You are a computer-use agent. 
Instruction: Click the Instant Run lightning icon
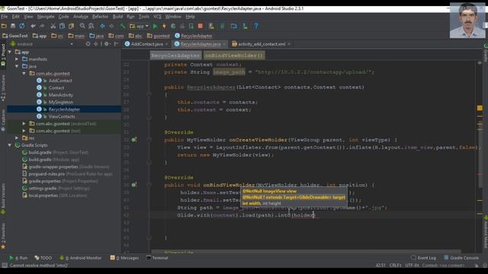(164, 26)
